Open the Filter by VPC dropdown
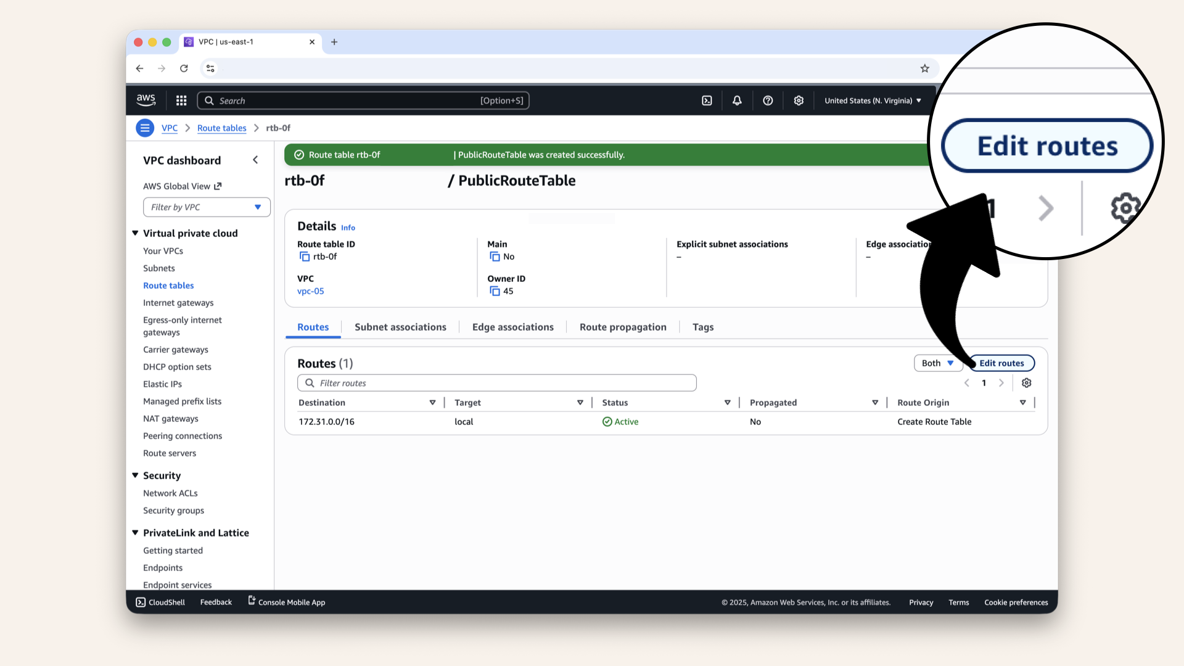The height and width of the screenshot is (666, 1184). point(207,207)
